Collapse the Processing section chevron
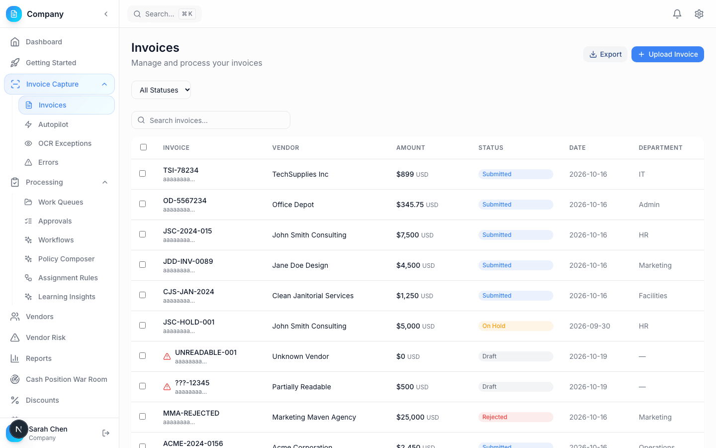 tap(105, 182)
